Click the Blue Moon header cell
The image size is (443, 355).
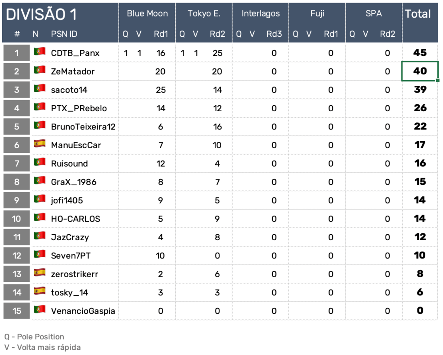(x=147, y=13)
